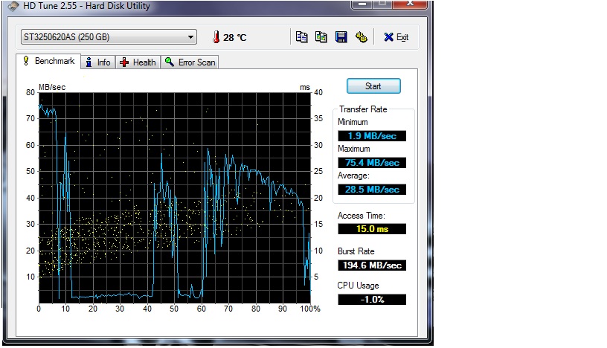
Task: Select the minimum 1.9 MB/sec value
Action: 372,136
